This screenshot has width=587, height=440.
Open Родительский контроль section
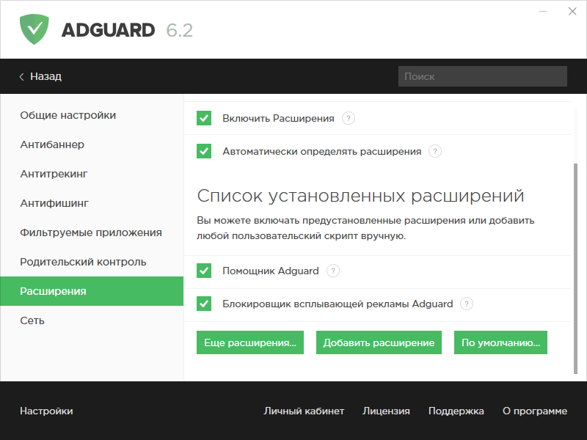pos(92,262)
